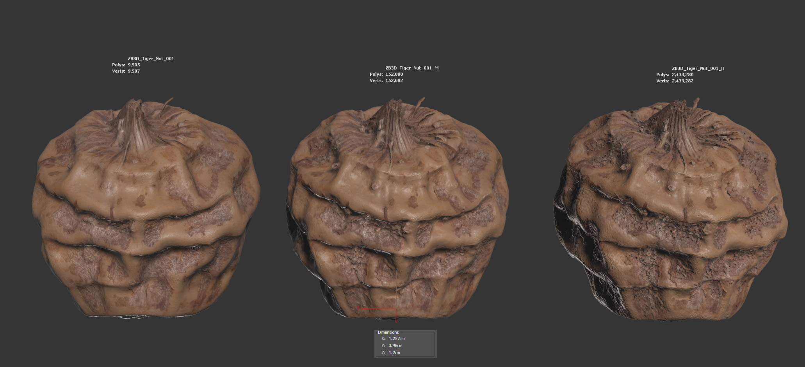Click the Verts 2,433,282 count
Image resolution: width=805 pixels, height=367 pixels.
[682, 81]
